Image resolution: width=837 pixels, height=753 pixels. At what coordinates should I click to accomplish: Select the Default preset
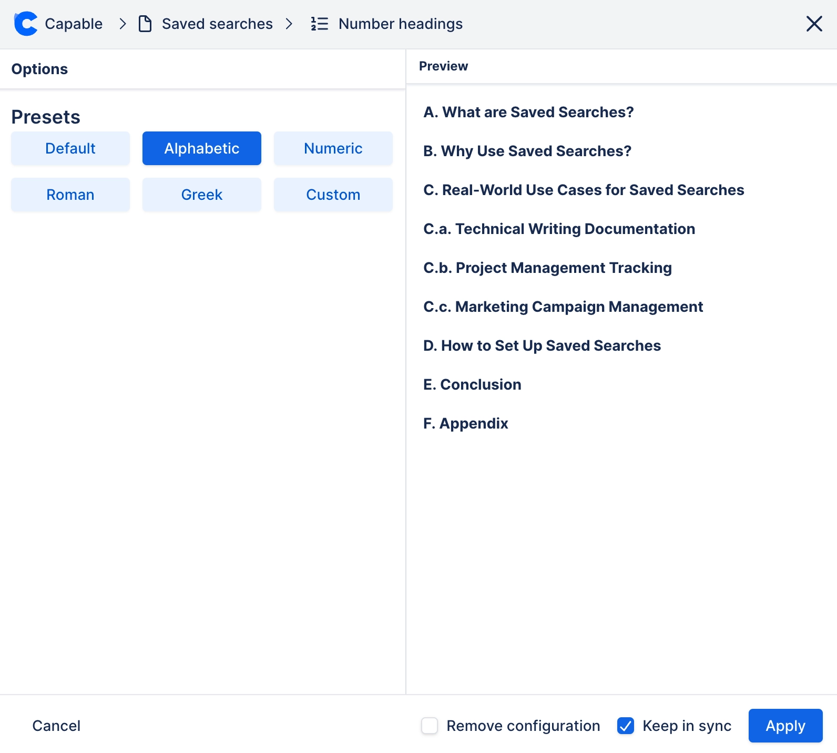70,148
